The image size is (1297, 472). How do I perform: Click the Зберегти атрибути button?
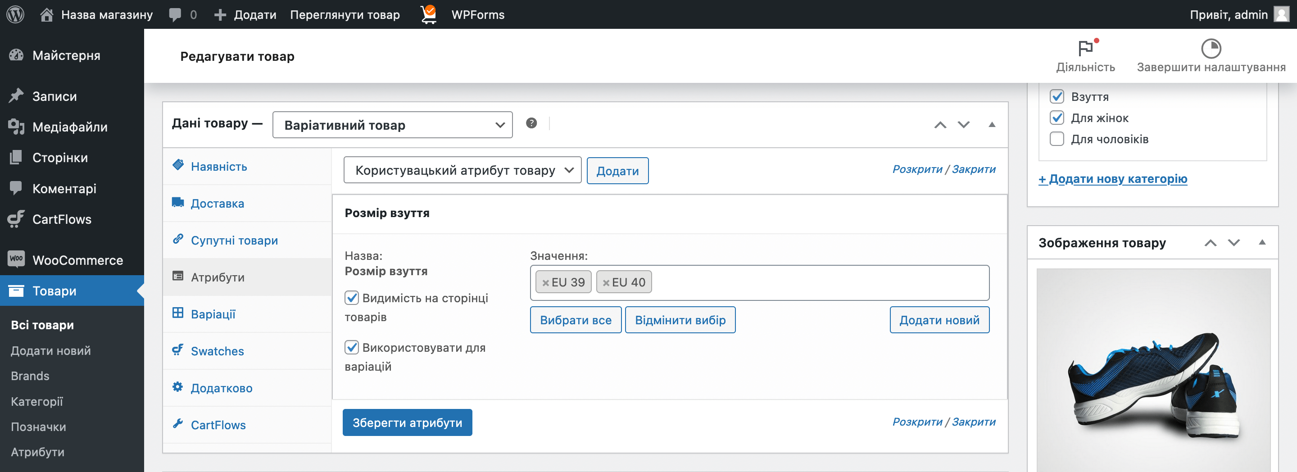click(407, 422)
